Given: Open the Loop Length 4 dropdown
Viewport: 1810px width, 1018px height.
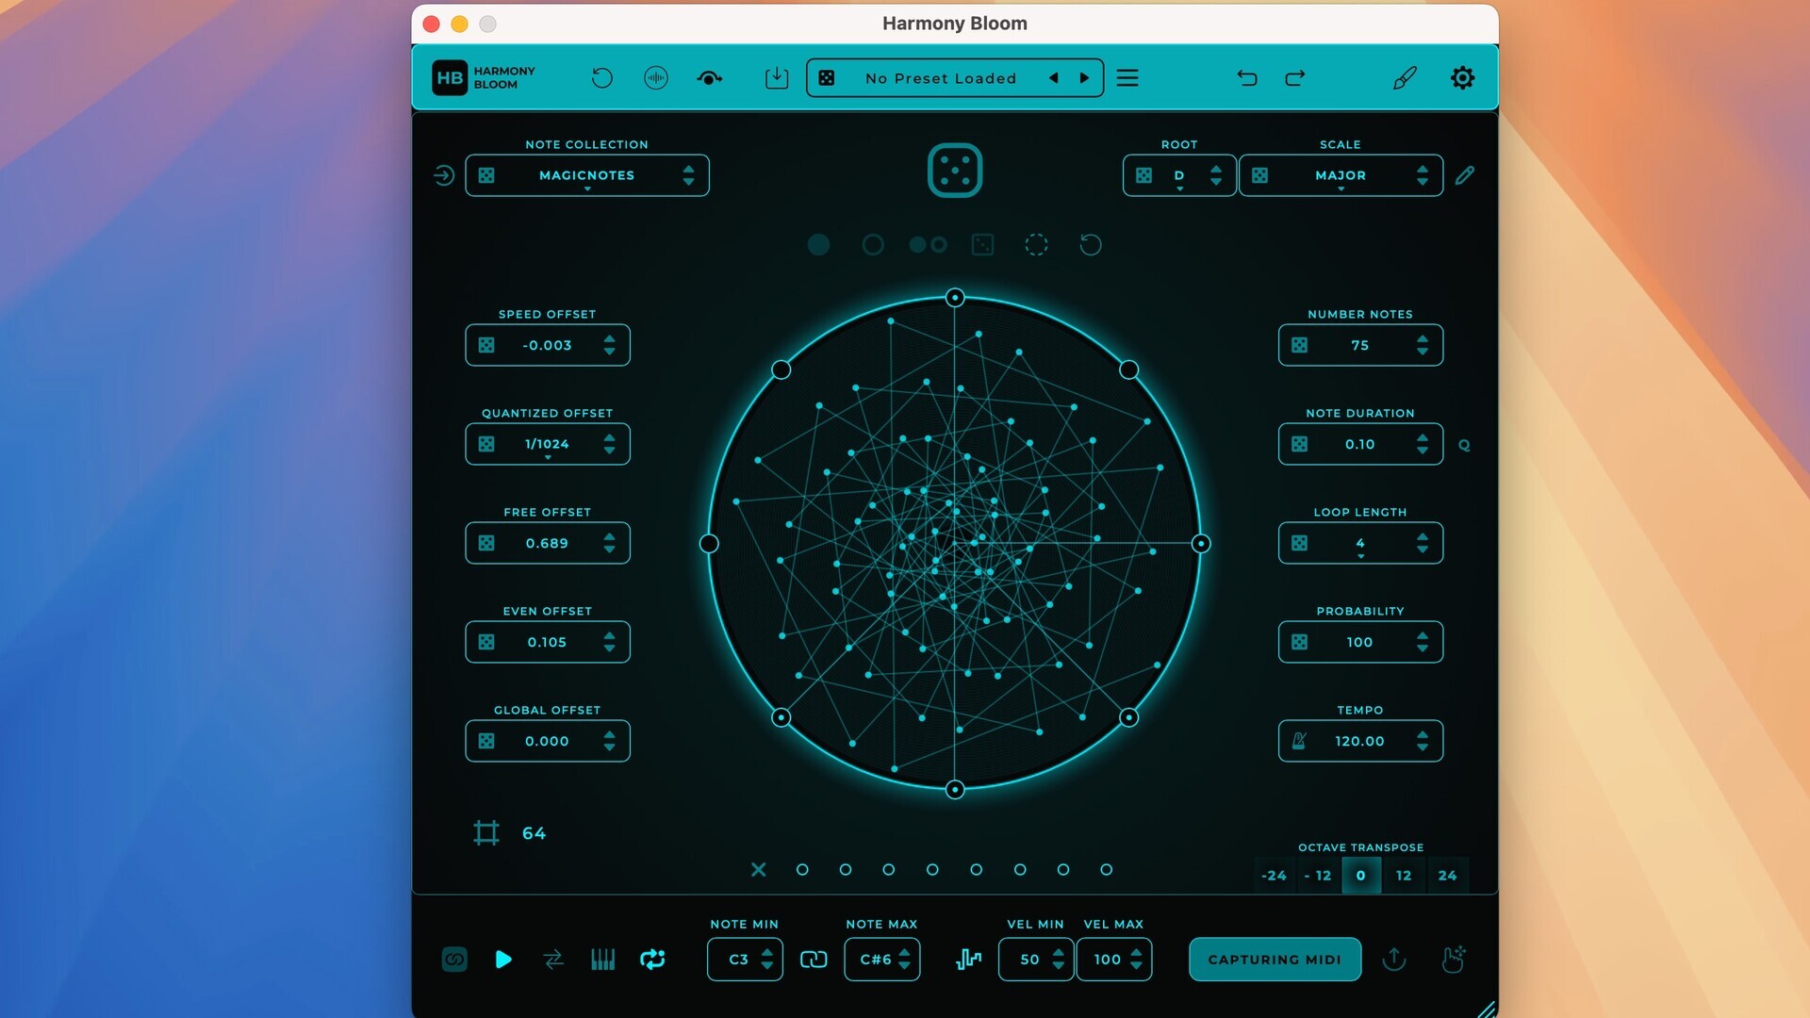Looking at the screenshot, I should tap(1360, 543).
